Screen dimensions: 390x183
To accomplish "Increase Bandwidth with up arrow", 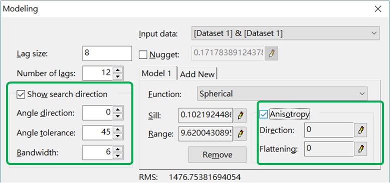I will coord(118,149).
